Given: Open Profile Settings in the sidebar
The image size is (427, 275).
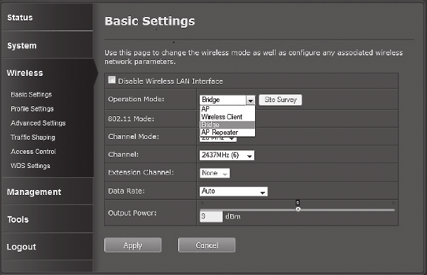Looking at the screenshot, I should click(x=32, y=108).
